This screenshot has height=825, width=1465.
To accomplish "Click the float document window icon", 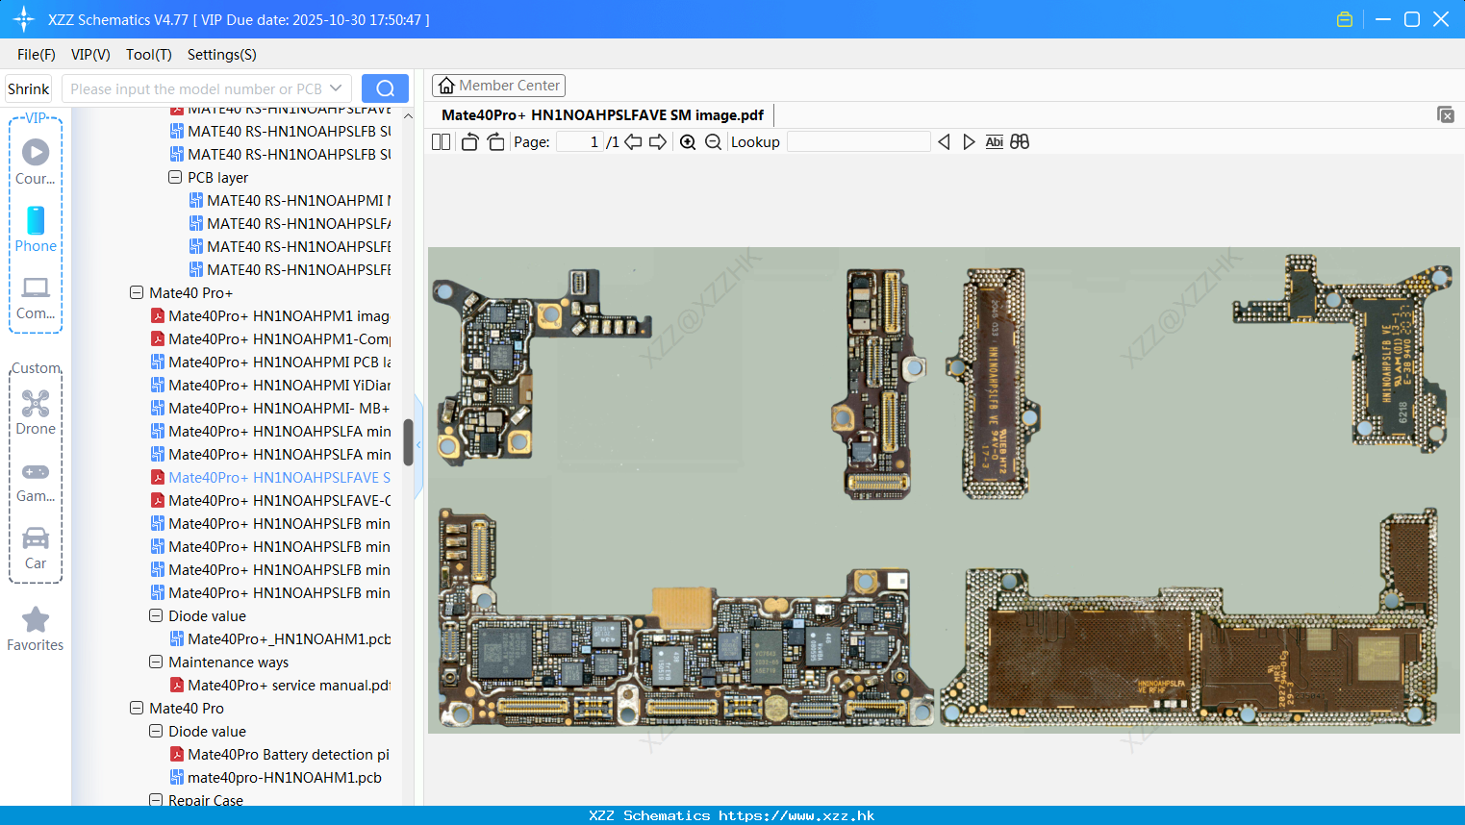I will [1445, 114].
